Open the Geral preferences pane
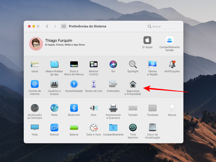Image resolution: width=216 pixels, height=162 pixels. [35, 64]
